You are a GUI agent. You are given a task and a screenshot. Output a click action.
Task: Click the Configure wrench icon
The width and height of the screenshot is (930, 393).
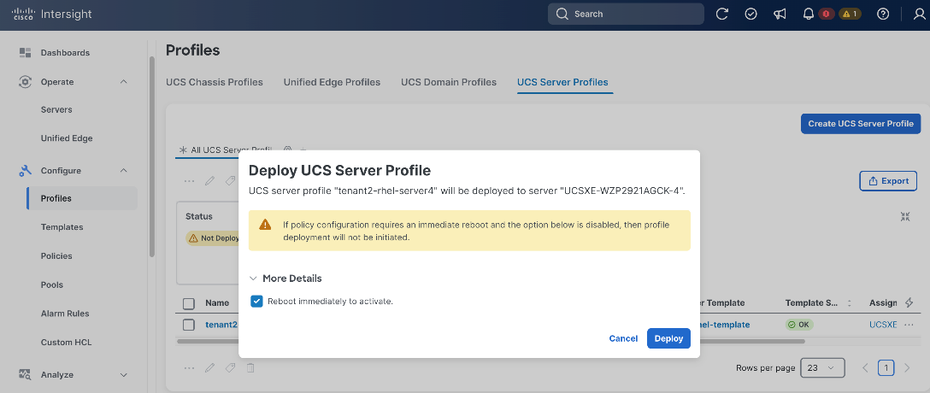click(25, 171)
